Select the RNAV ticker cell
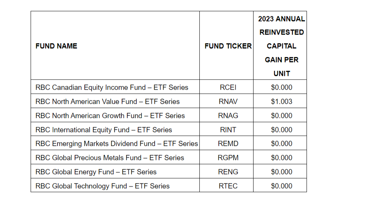The width and height of the screenshot is (373, 201). coord(228,102)
